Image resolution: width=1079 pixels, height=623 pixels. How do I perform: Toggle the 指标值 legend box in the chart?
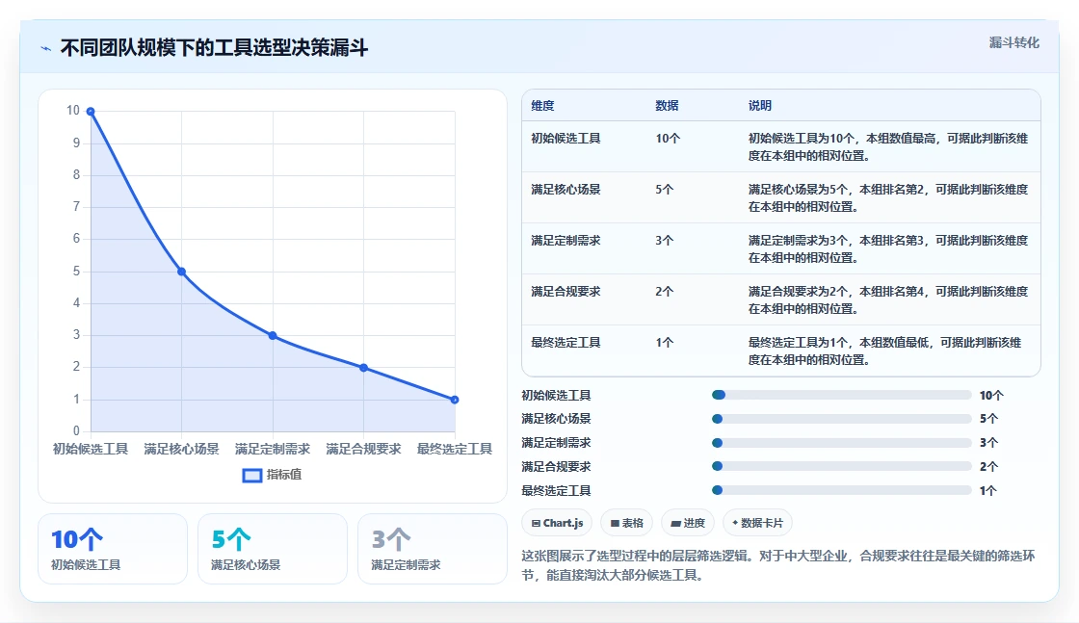point(251,475)
